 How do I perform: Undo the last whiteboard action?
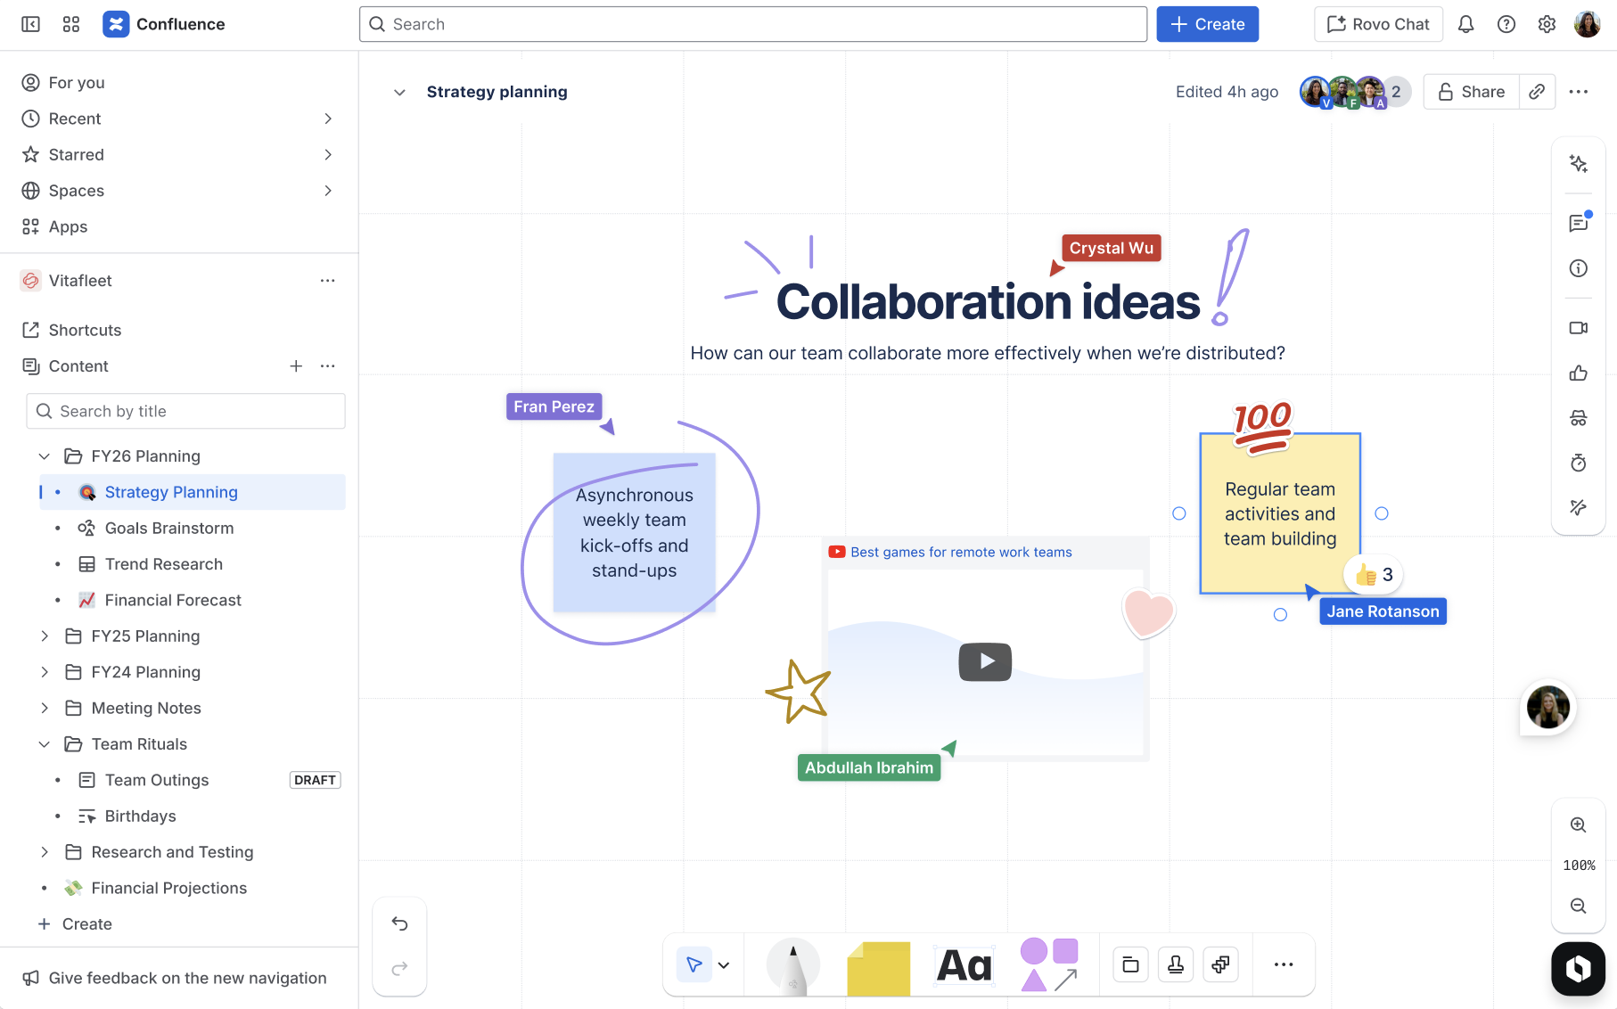pos(399,923)
